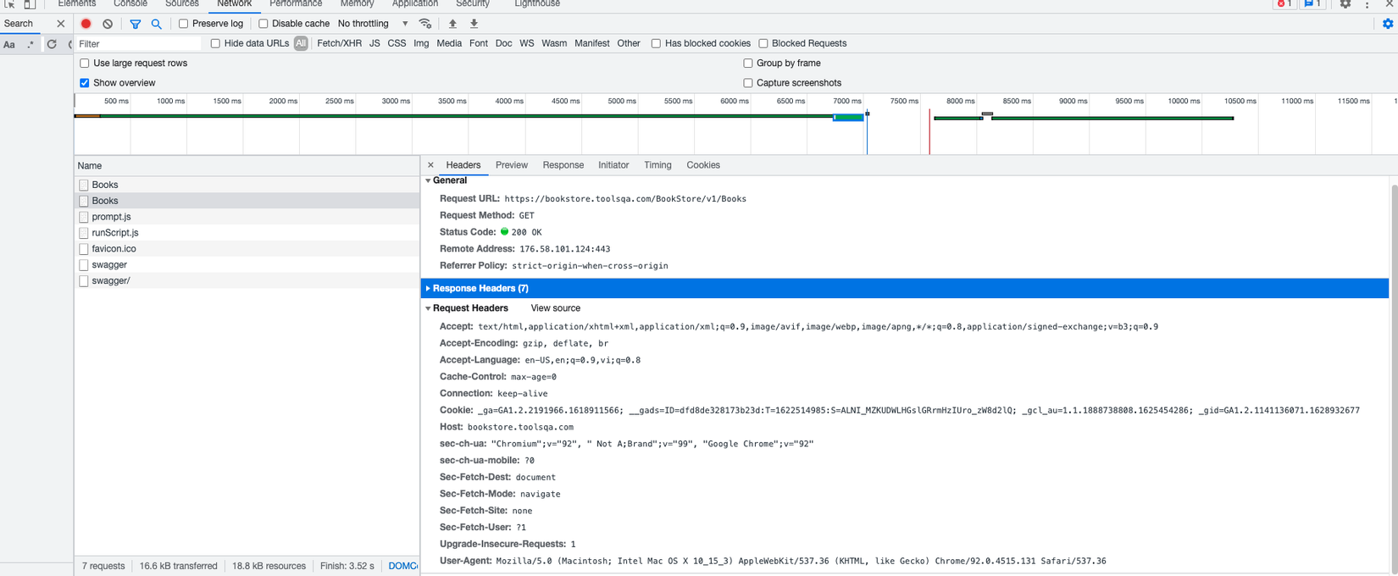Open blue Network settings gear

click(x=1387, y=24)
